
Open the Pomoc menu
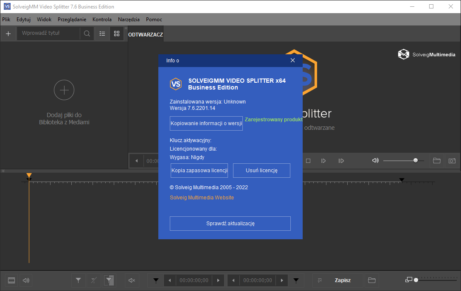pyautogui.click(x=154, y=20)
